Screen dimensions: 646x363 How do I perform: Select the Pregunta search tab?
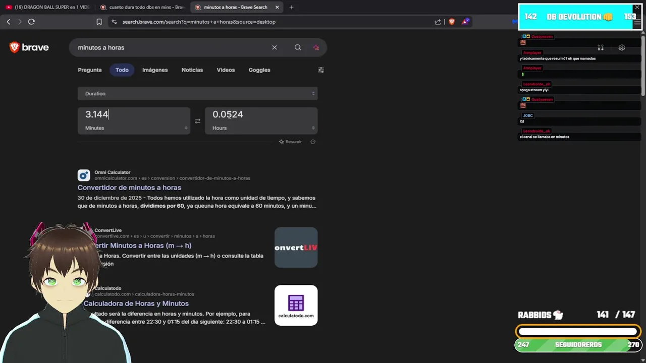[90, 70]
